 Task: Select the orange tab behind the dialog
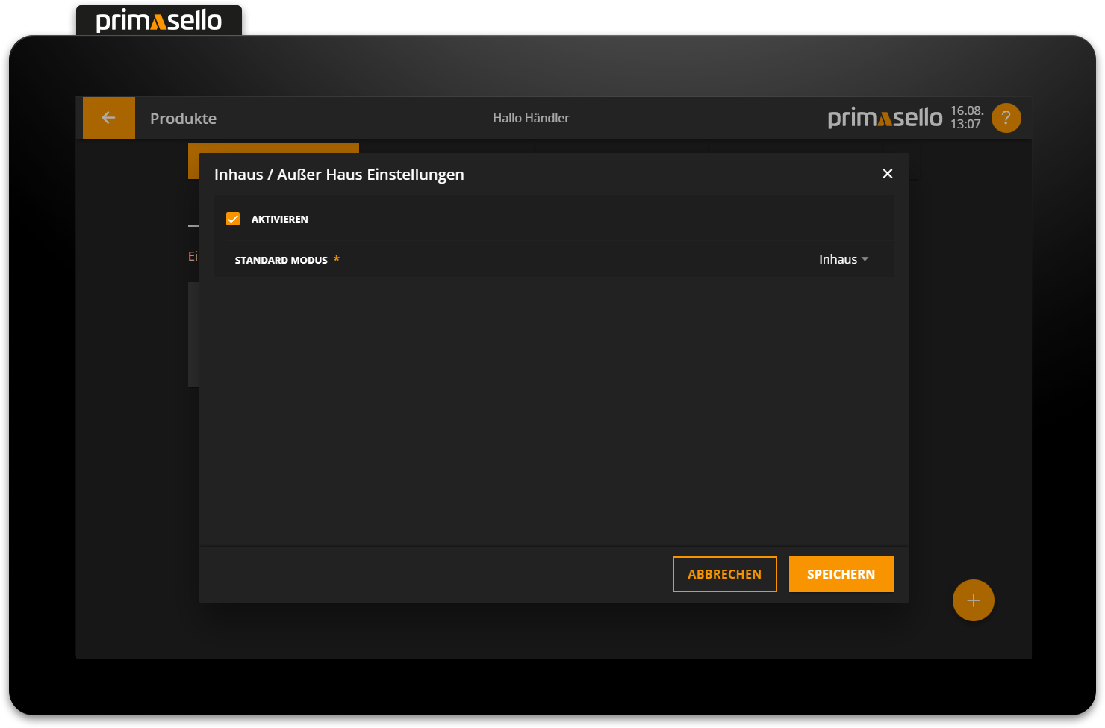[273, 149]
